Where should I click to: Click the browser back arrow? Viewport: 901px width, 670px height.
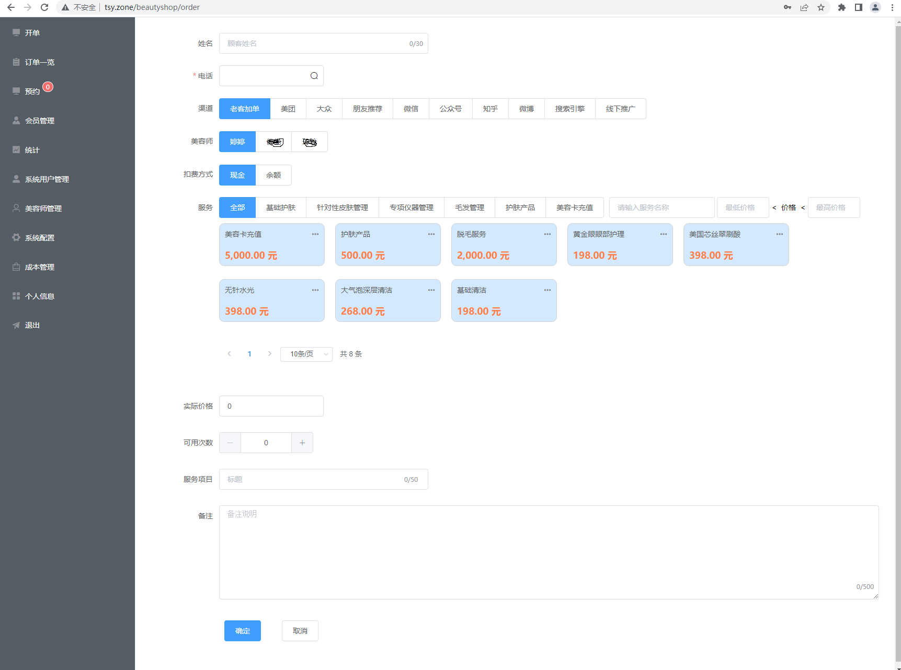click(11, 7)
